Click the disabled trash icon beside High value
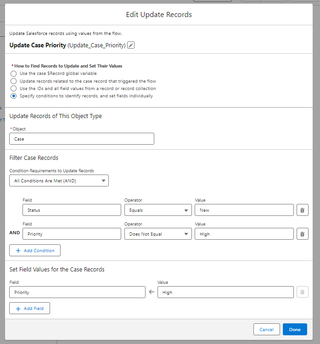320x344 pixels. [x=302, y=292]
